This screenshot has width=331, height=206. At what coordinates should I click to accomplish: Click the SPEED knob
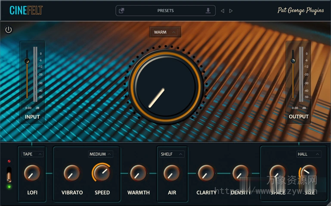coord(102,173)
